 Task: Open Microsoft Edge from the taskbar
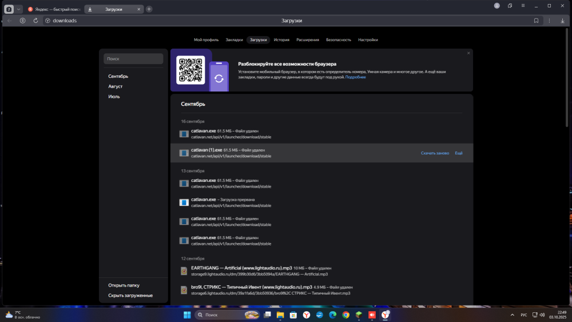coord(333,315)
